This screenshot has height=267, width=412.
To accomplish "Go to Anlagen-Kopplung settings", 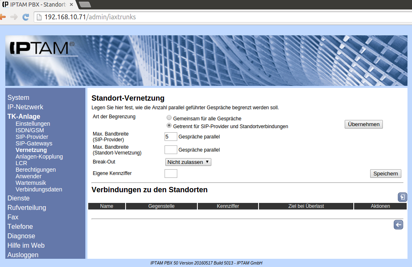I will (39, 157).
